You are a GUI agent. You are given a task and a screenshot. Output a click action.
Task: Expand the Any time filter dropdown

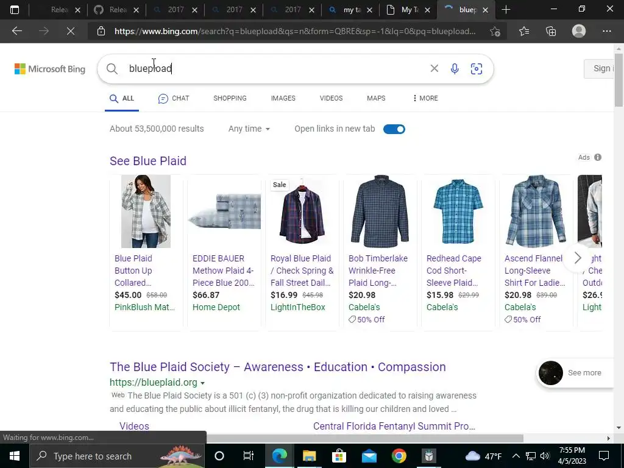pos(249,129)
